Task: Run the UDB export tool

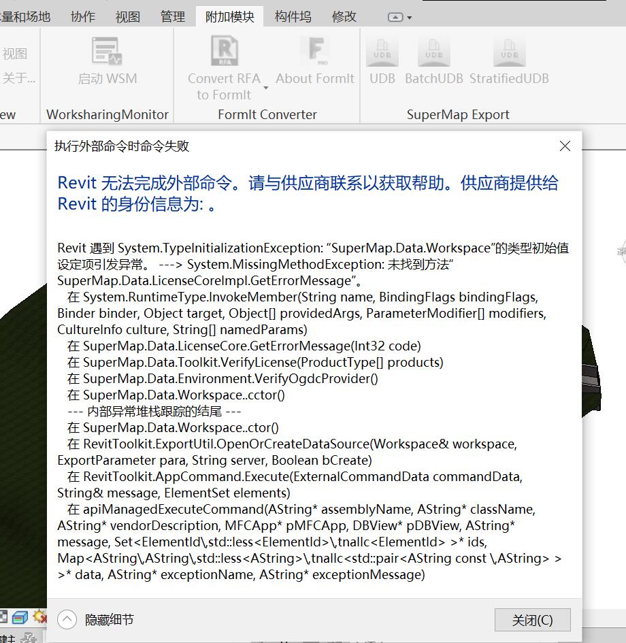Action: tap(382, 52)
